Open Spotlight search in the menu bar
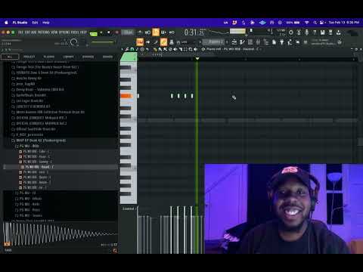 tap(315, 23)
